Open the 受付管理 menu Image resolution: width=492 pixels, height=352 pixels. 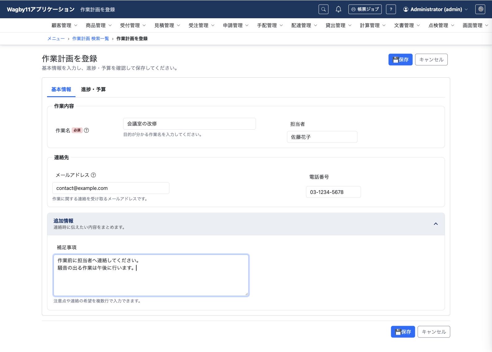click(x=133, y=25)
